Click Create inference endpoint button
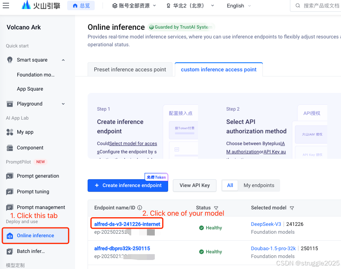The image size is (341, 269). pyautogui.click(x=128, y=185)
